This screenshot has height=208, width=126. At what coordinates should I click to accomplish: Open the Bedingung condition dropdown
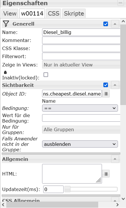pyautogui.click(x=80, y=108)
